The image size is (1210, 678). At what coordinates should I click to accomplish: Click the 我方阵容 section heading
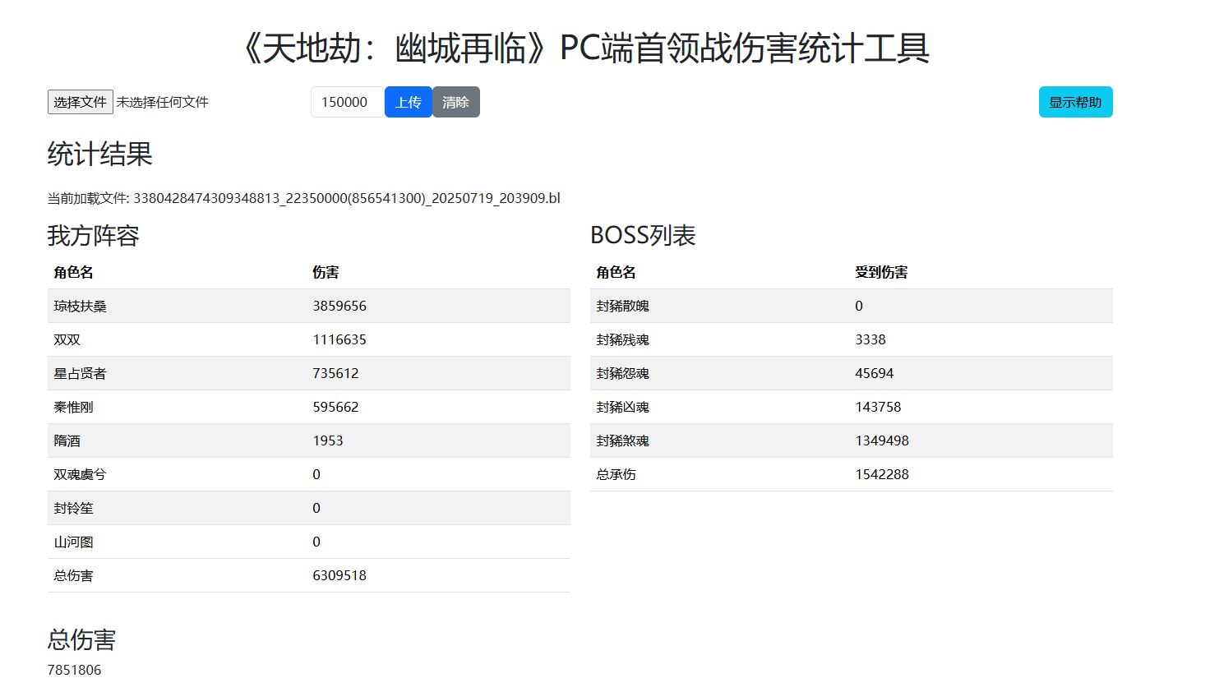93,236
